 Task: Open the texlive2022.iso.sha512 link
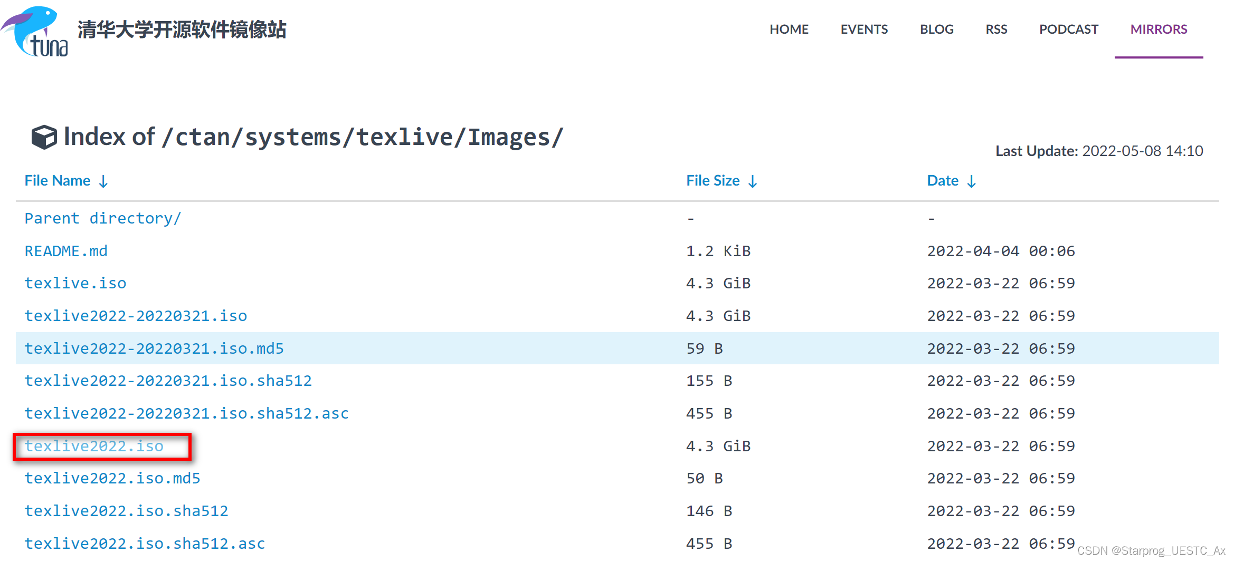tap(127, 511)
